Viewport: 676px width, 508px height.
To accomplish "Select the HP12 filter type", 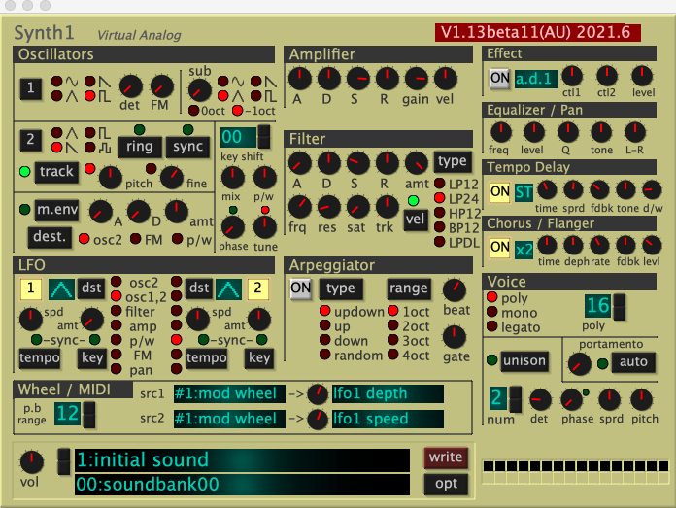I will tap(439, 213).
